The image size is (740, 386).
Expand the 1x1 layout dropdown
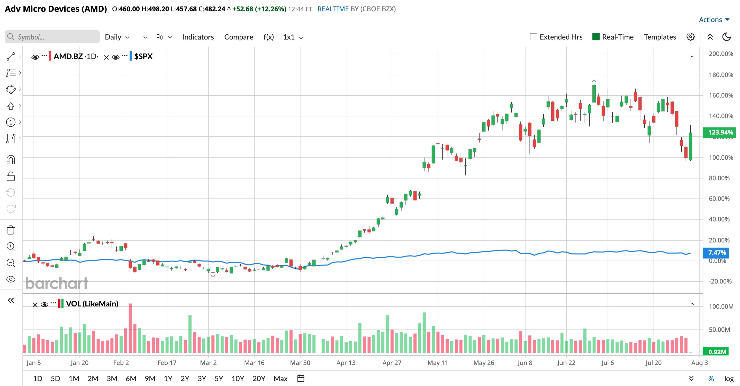(293, 37)
